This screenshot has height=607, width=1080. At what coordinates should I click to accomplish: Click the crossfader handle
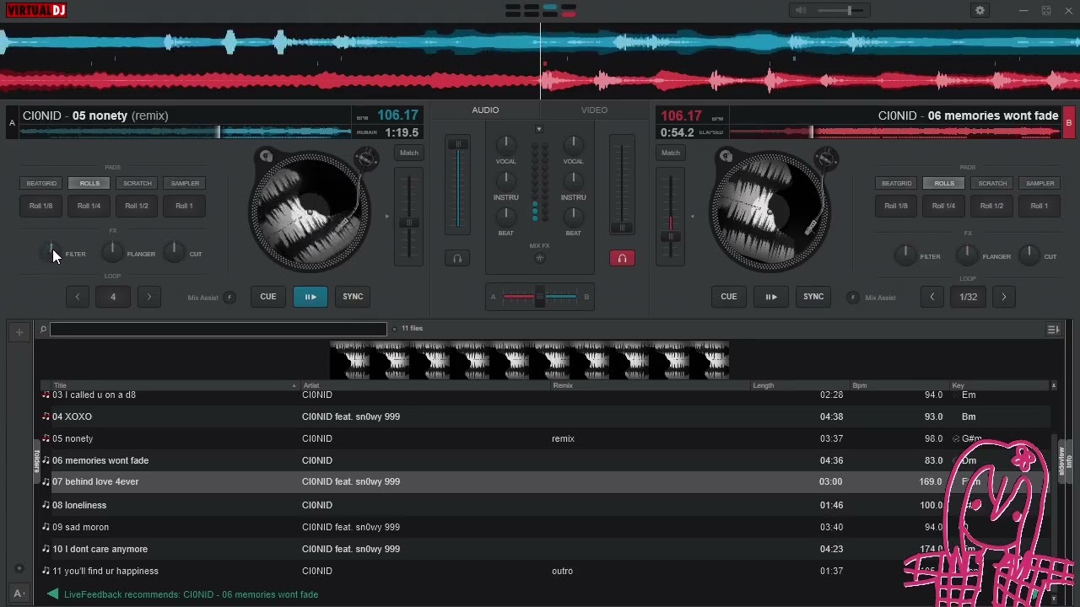point(540,297)
